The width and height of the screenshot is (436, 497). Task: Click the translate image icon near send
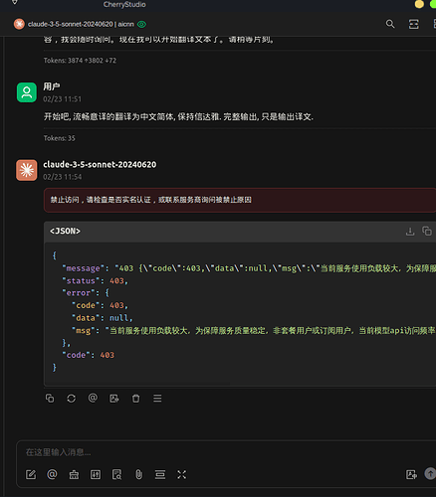pos(411,474)
